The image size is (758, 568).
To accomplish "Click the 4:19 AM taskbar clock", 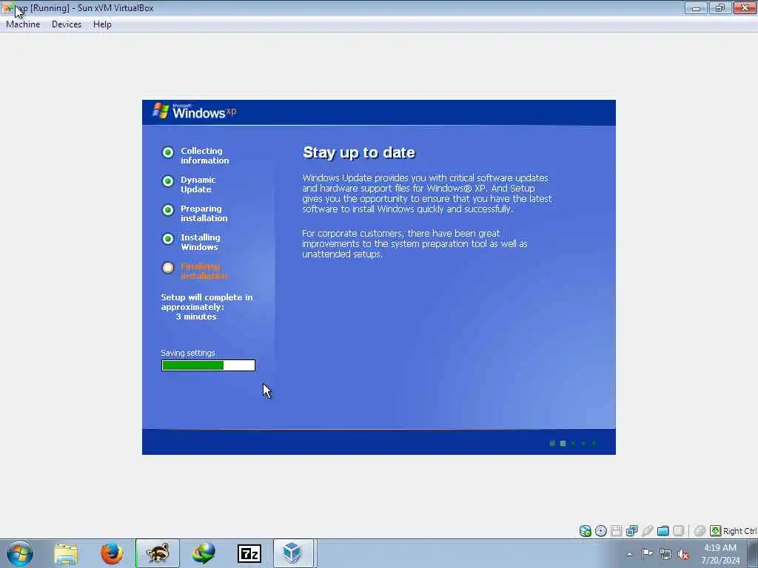I will point(720,548).
